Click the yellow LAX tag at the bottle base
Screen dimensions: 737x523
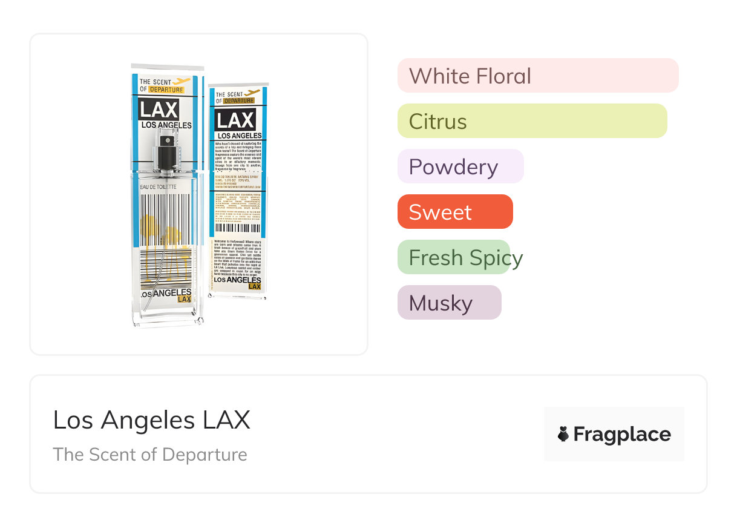point(184,299)
